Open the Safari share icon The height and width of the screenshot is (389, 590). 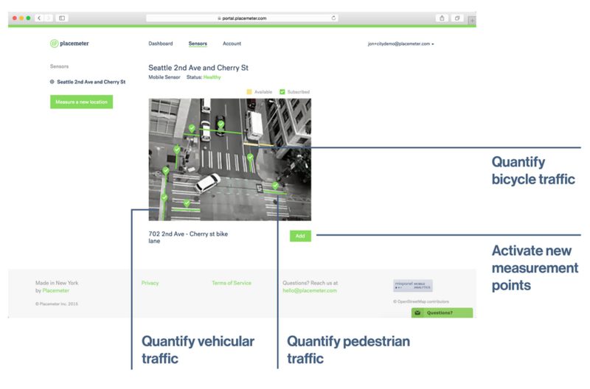coord(442,18)
